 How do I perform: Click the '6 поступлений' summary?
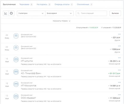point(87,28)
